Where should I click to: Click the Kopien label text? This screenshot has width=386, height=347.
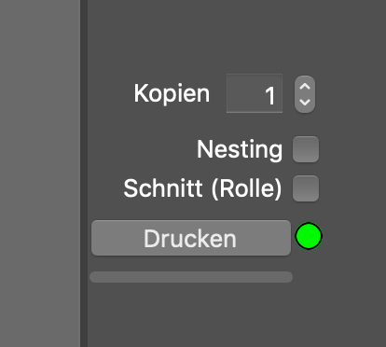click(172, 93)
